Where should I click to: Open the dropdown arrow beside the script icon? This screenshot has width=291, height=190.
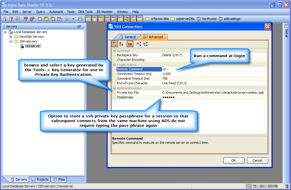[73, 19]
